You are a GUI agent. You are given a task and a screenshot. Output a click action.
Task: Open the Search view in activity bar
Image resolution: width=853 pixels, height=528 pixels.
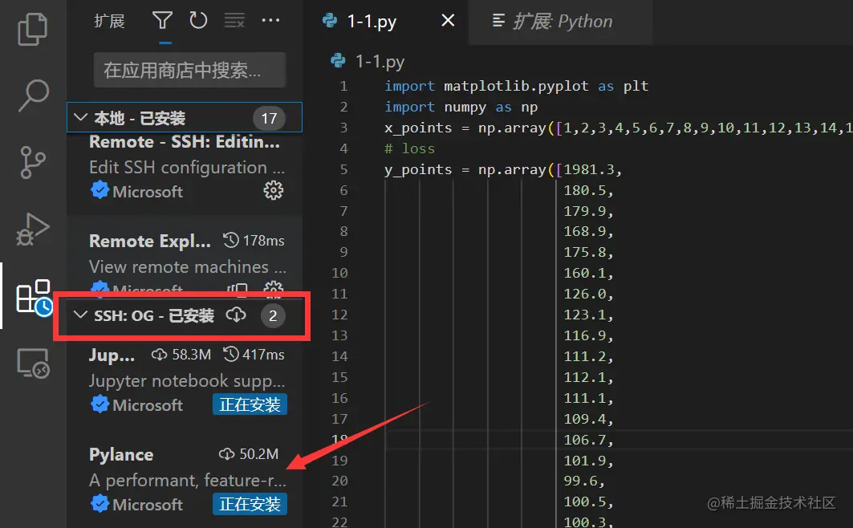pyautogui.click(x=33, y=95)
